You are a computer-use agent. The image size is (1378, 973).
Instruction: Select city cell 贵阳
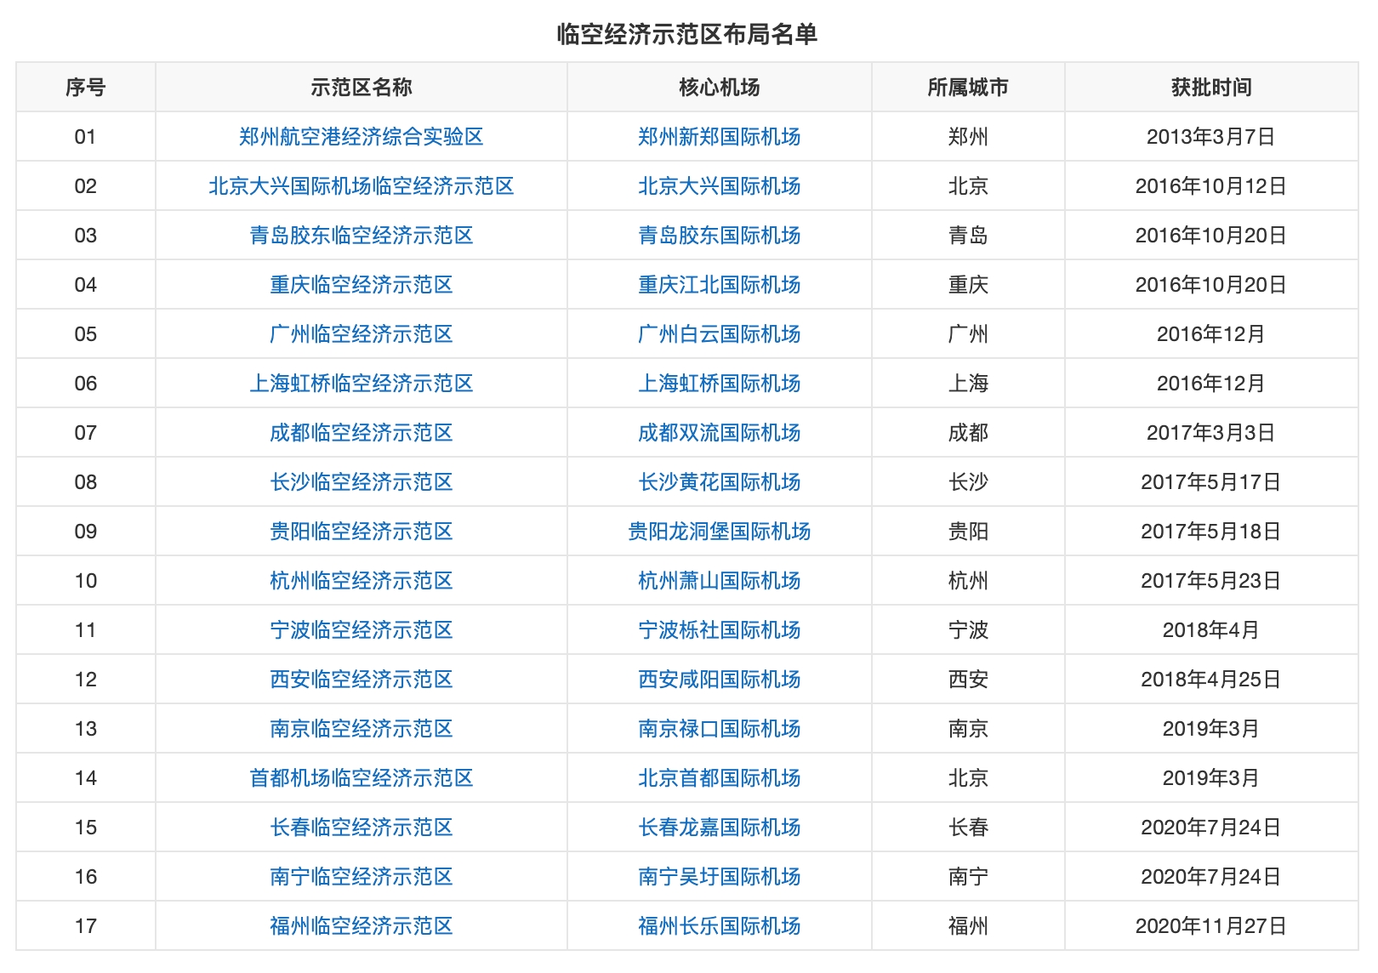[x=968, y=532]
